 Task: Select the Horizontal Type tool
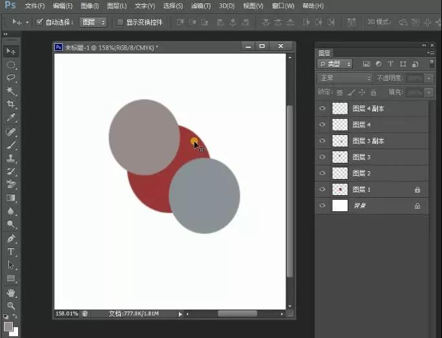pyautogui.click(x=11, y=251)
